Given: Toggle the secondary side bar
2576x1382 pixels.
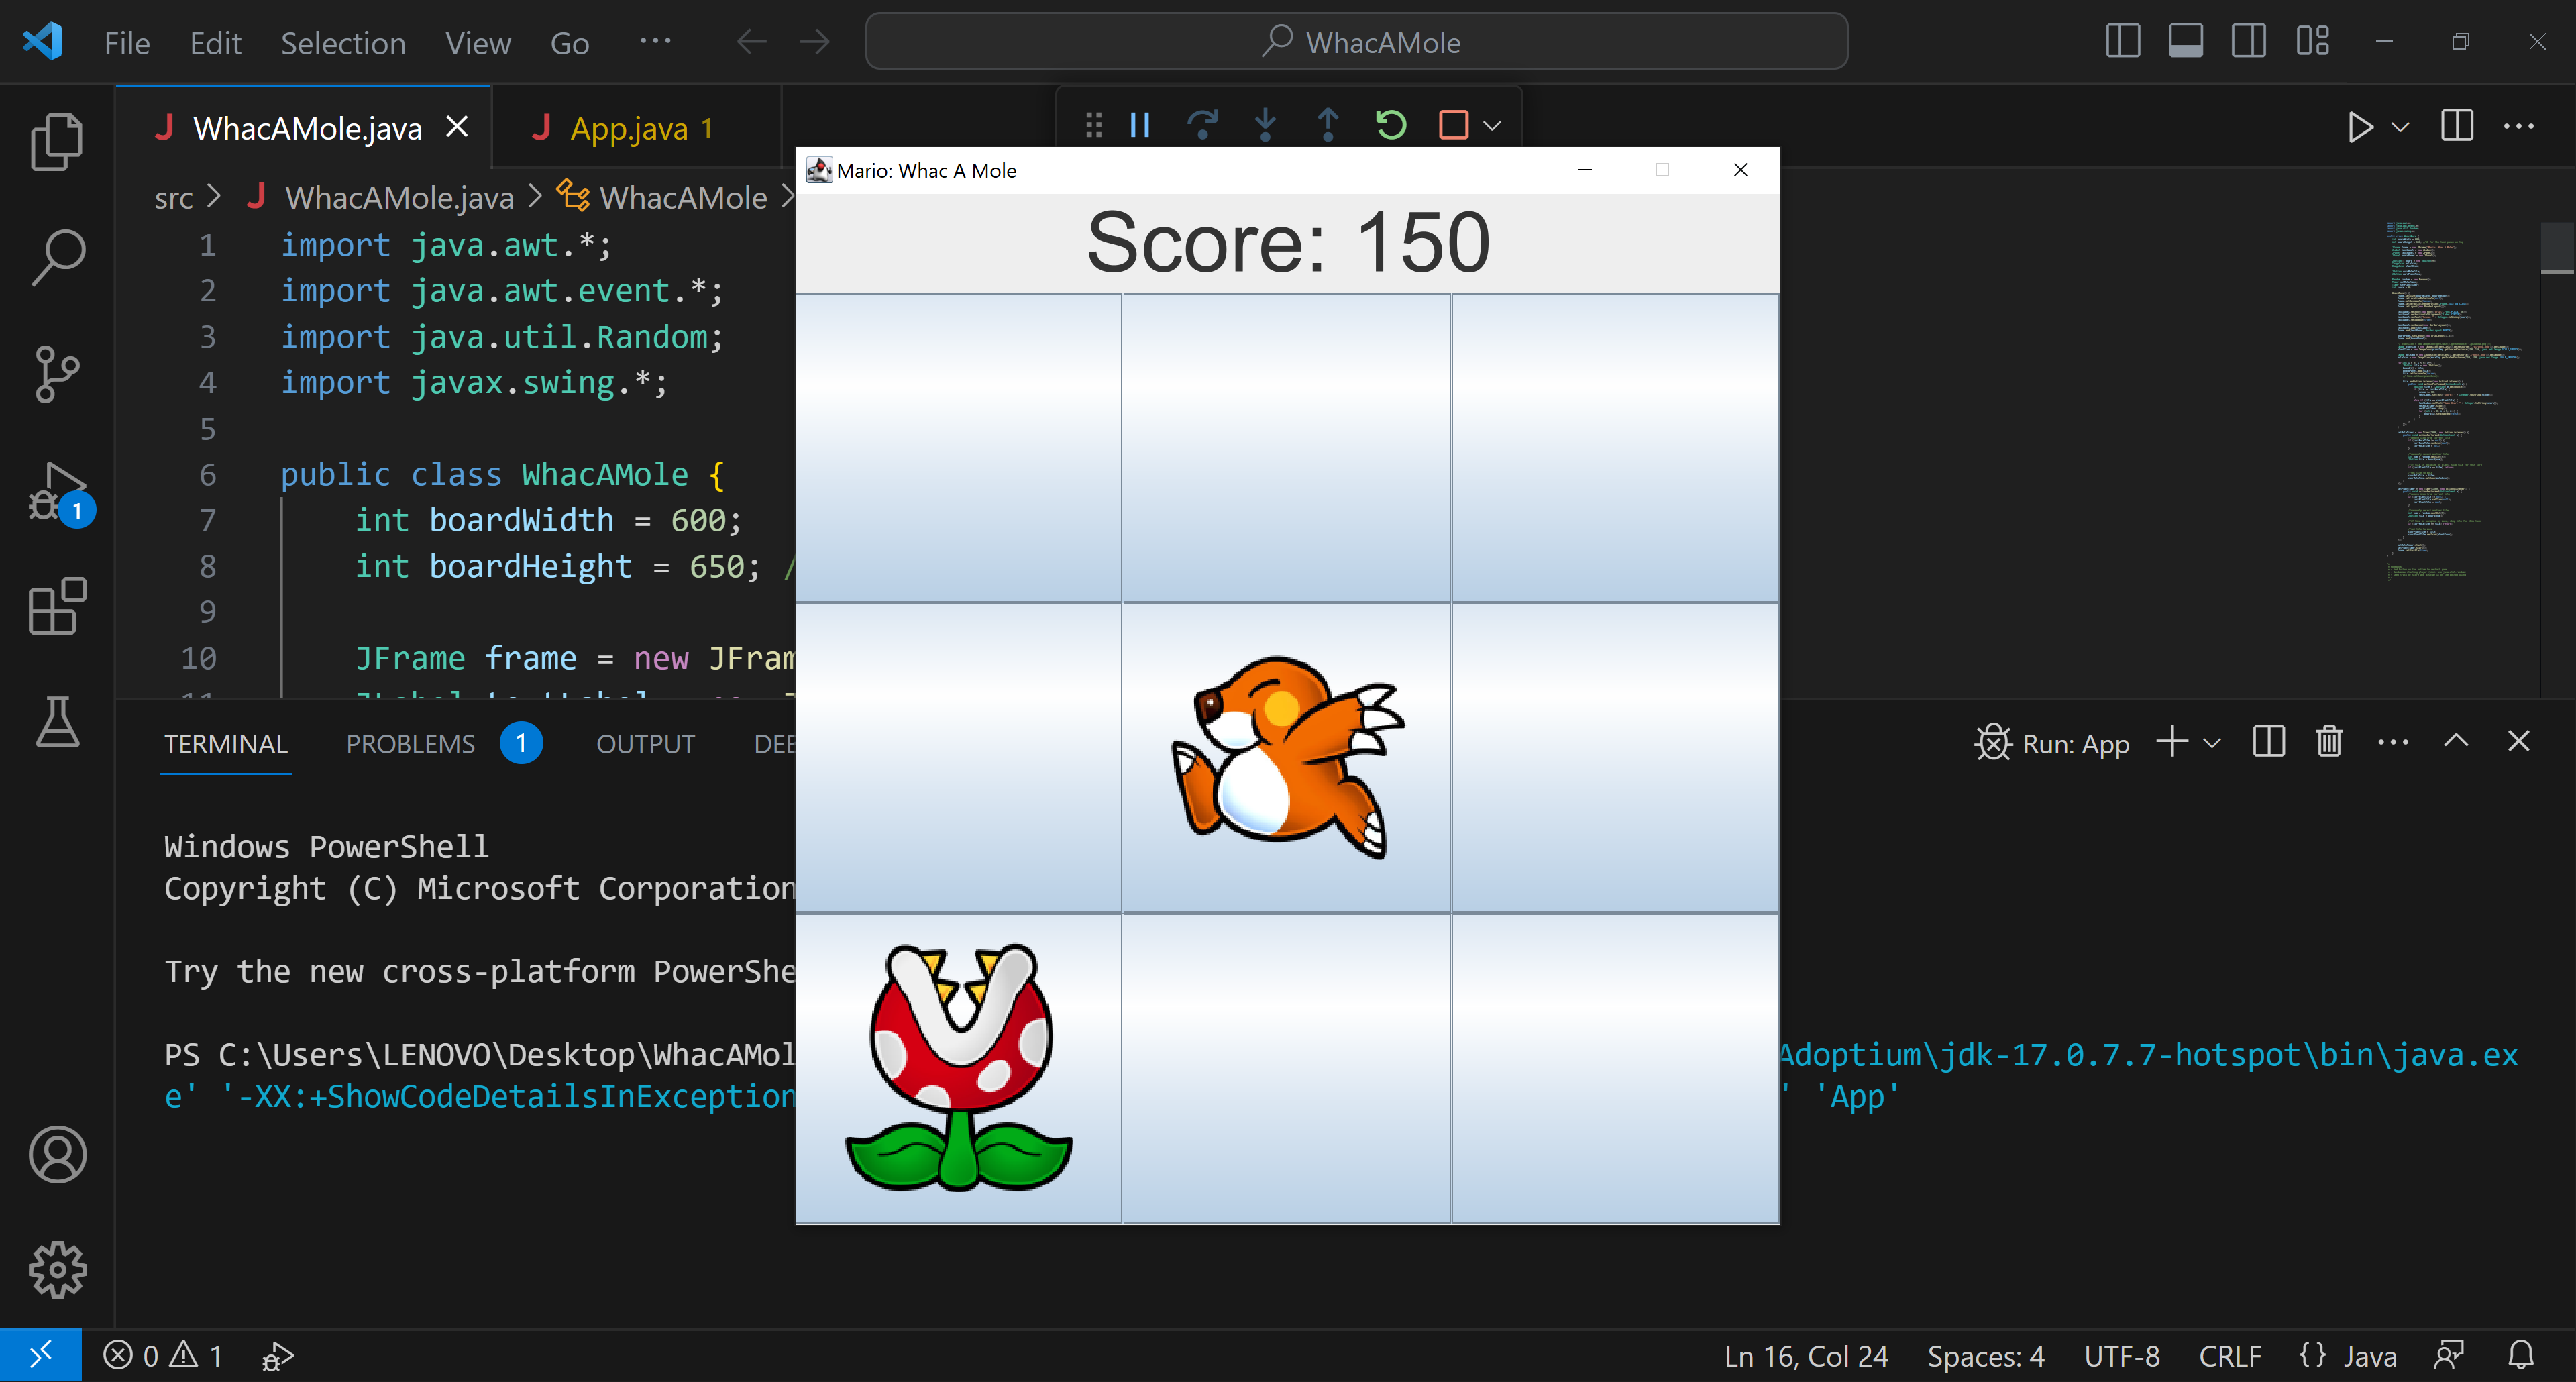Looking at the screenshot, I should point(2249,42).
